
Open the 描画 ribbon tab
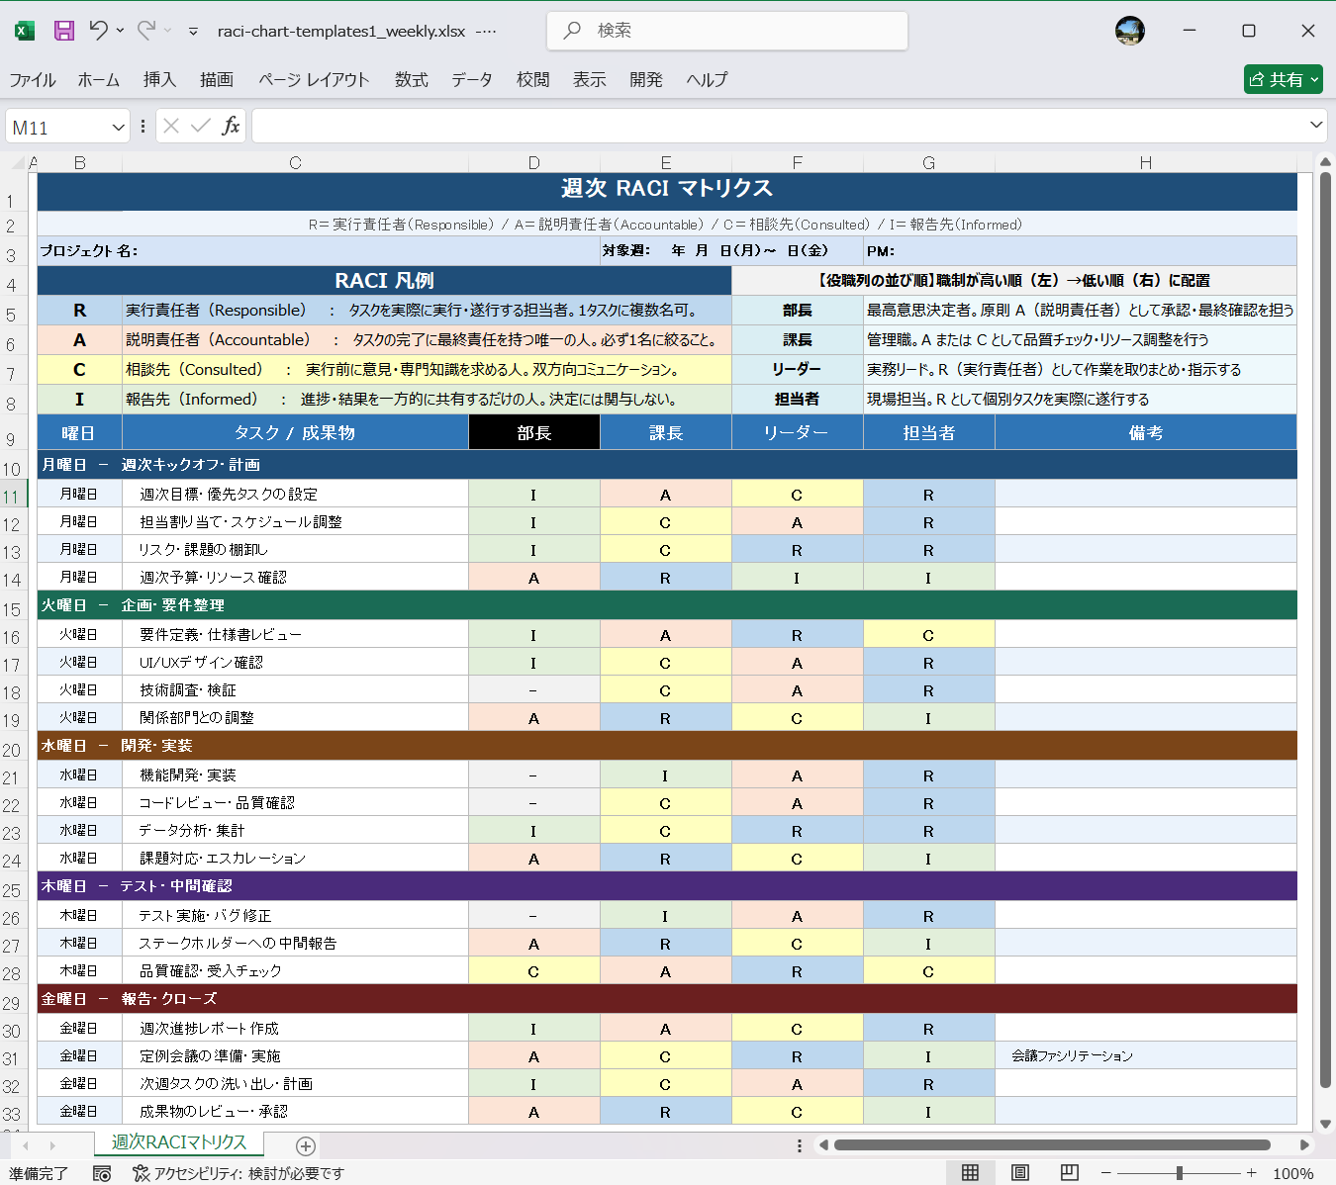[x=217, y=80]
